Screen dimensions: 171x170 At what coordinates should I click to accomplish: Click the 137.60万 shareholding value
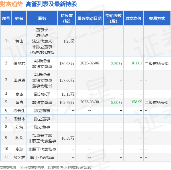(67, 80)
